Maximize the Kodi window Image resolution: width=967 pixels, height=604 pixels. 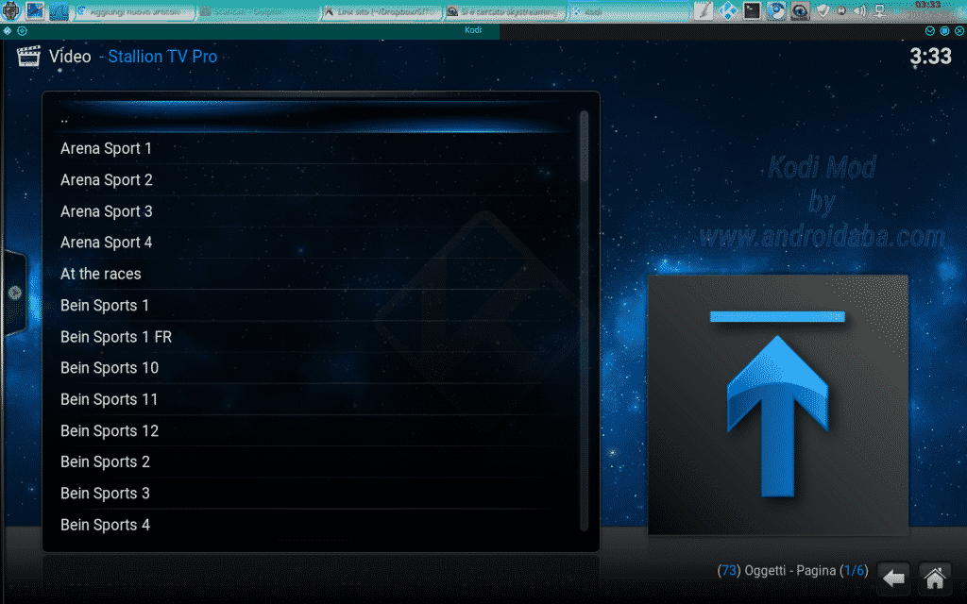[x=944, y=30]
